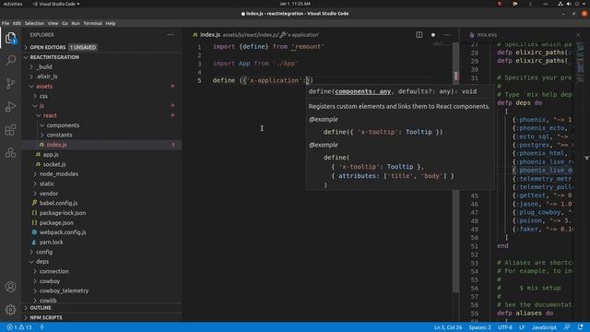Select language mode JavaScript in status bar
Image resolution: width=590 pixels, height=332 pixels.
tap(544, 327)
